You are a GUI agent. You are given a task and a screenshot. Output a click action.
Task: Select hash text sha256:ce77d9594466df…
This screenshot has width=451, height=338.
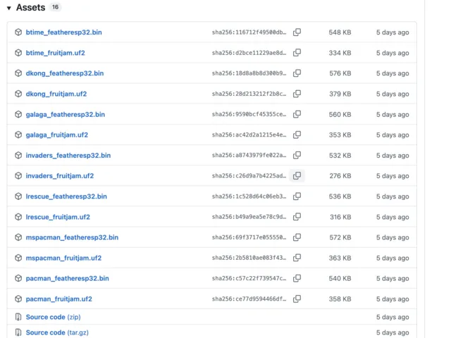click(249, 299)
